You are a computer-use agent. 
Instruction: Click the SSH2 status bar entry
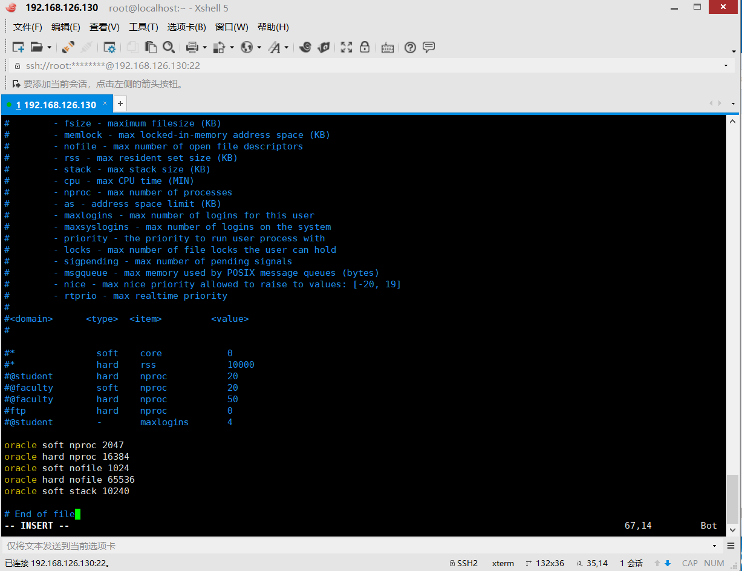(x=463, y=563)
